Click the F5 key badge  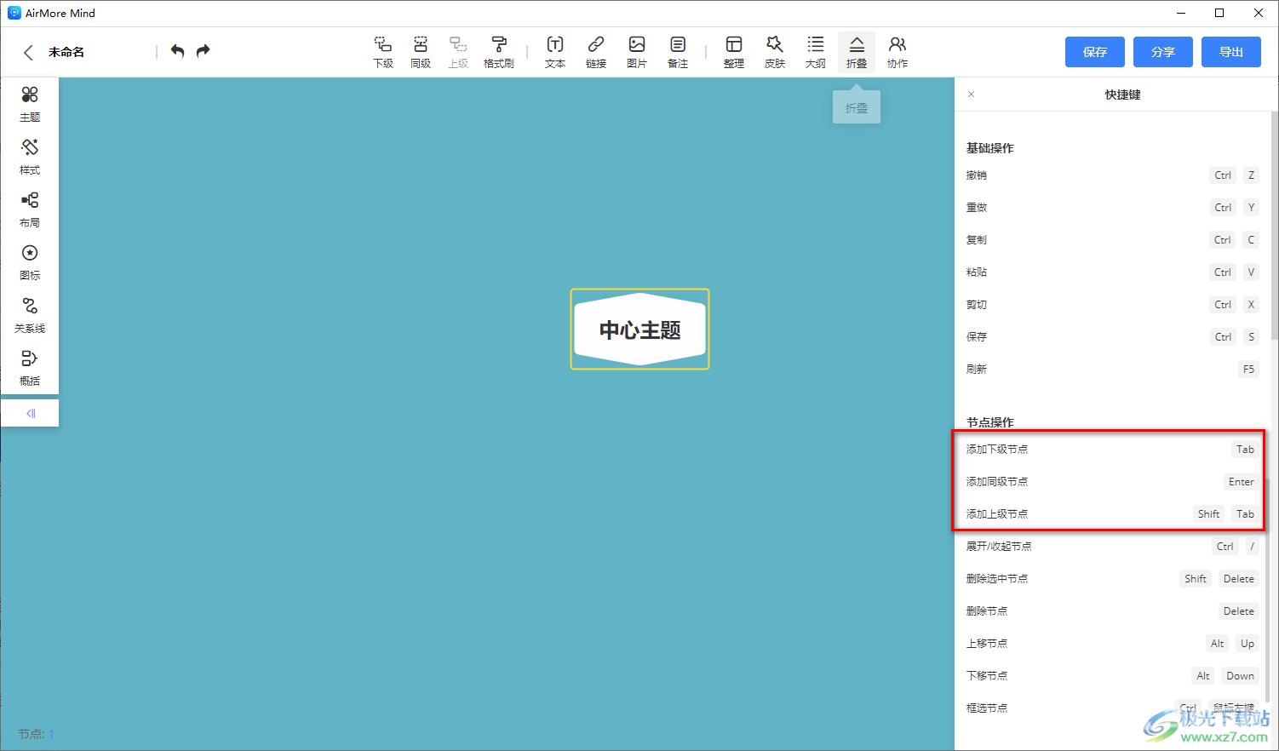[1248, 370]
